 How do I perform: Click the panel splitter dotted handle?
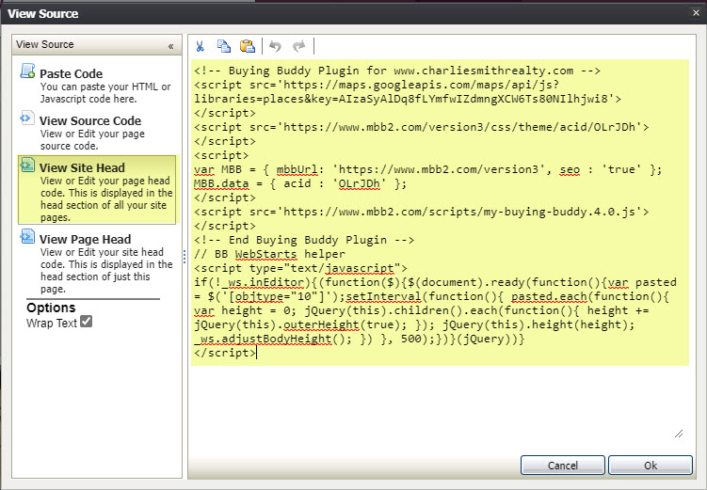pos(185,257)
